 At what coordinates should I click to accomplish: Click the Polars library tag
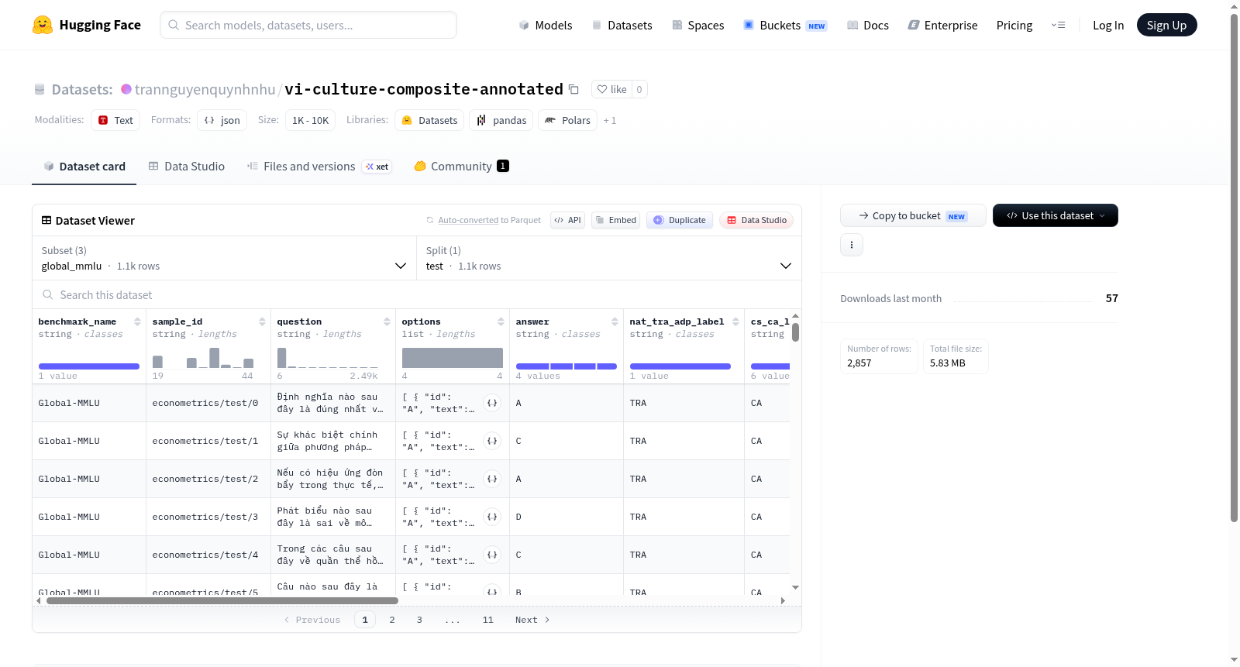coord(567,120)
